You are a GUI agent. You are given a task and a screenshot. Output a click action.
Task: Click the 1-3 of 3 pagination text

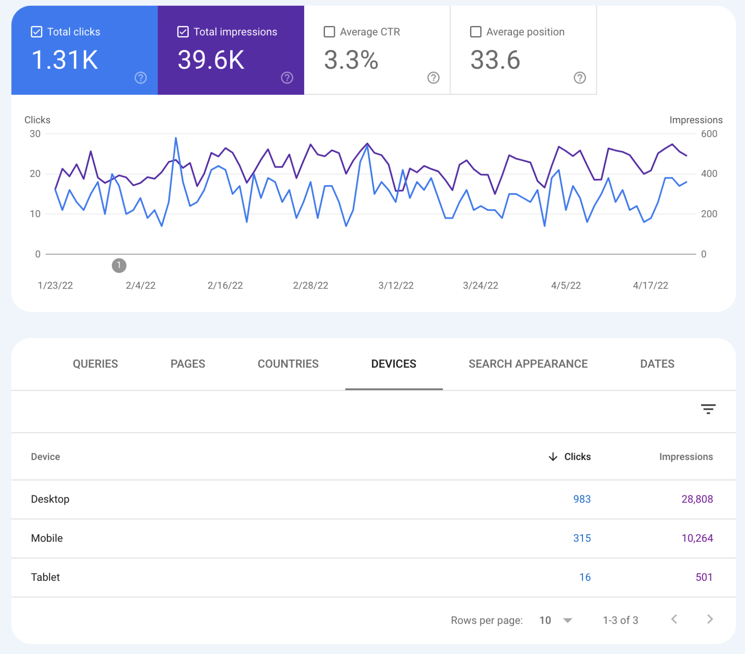tap(620, 620)
